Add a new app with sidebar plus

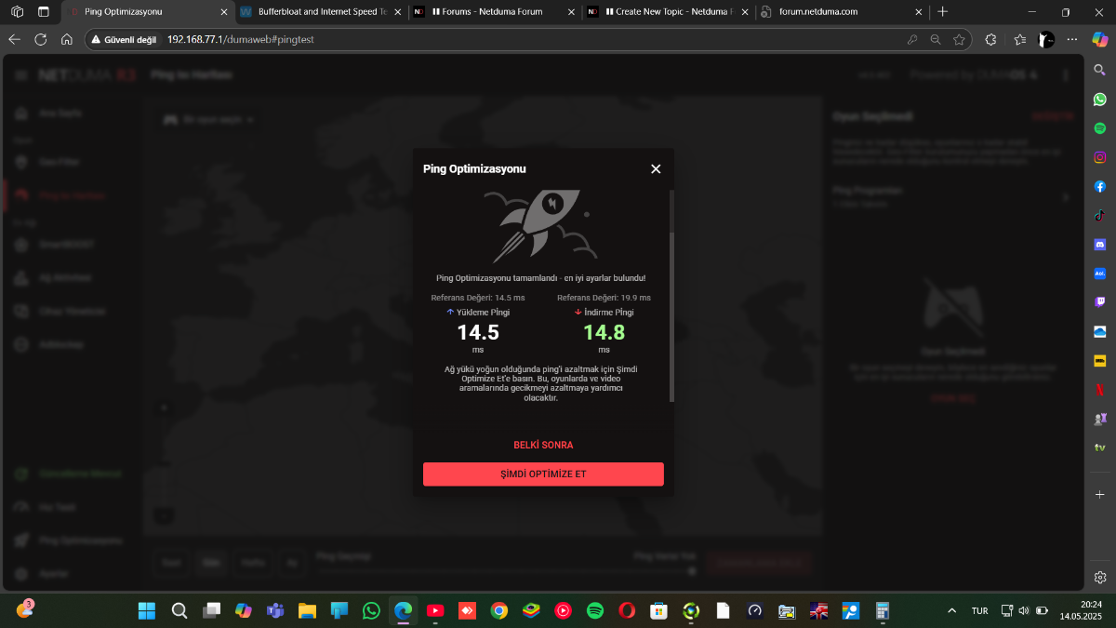coord(1100,494)
